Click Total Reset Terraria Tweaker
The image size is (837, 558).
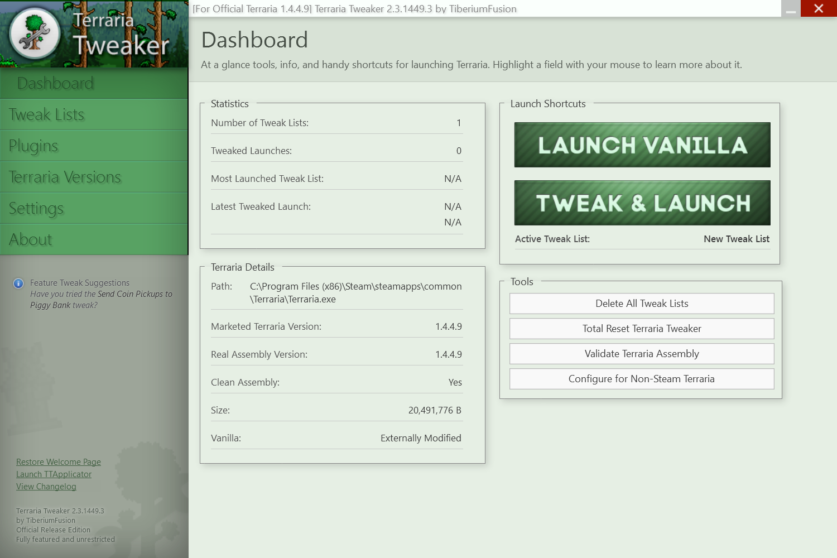[642, 329]
